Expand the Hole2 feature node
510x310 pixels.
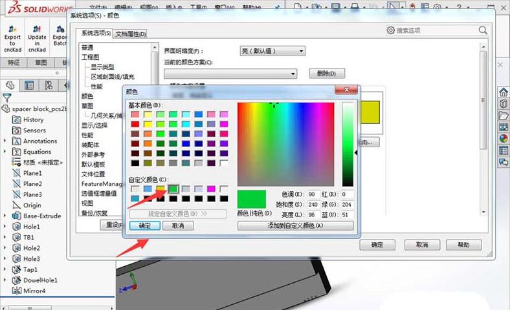click(x=5, y=248)
